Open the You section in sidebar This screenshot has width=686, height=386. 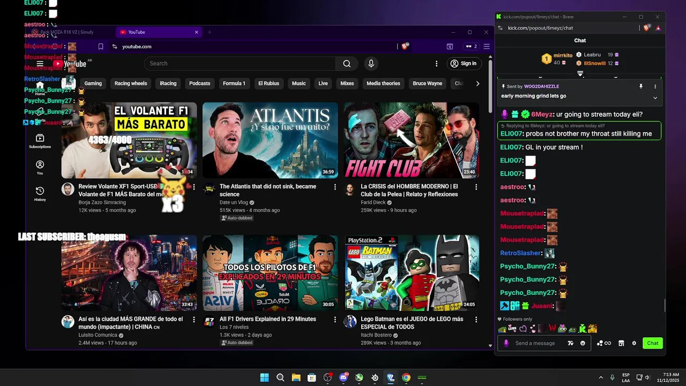pos(40,168)
